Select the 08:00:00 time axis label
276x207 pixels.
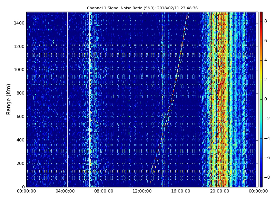point(104,191)
